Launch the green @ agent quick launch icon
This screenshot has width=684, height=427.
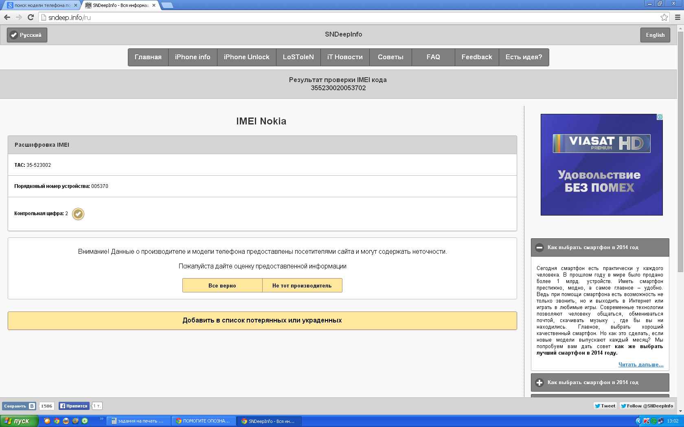pos(85,421)
